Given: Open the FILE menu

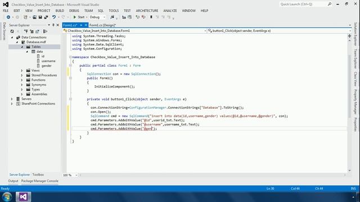Looking at the screenshot, I should click(6, 11).
